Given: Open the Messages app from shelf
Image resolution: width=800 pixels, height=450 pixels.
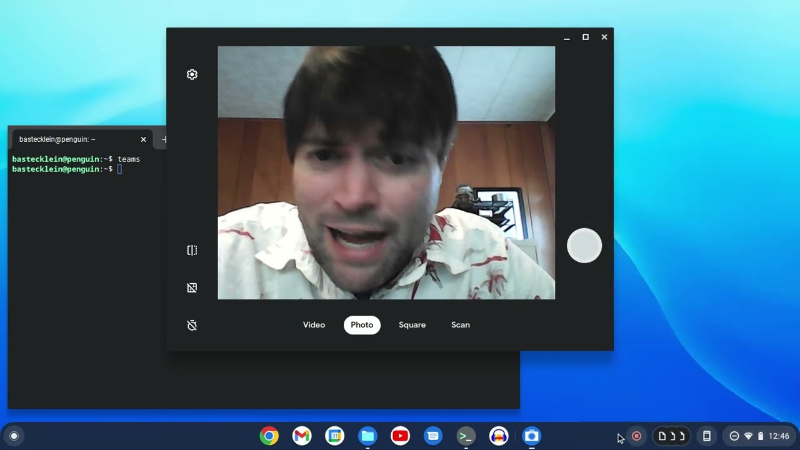Looking at the screenshot, I should click(x=433, y=436).
